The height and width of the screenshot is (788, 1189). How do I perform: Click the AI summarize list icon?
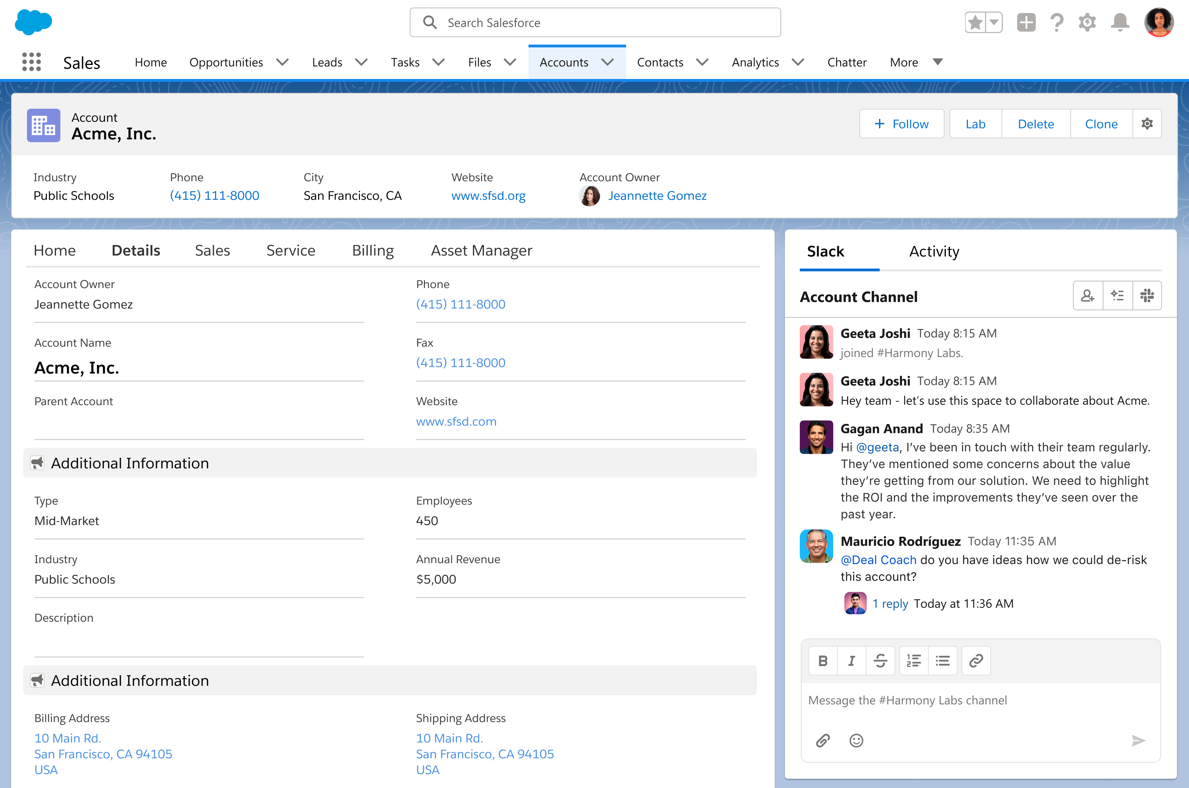coord(1118,295)
